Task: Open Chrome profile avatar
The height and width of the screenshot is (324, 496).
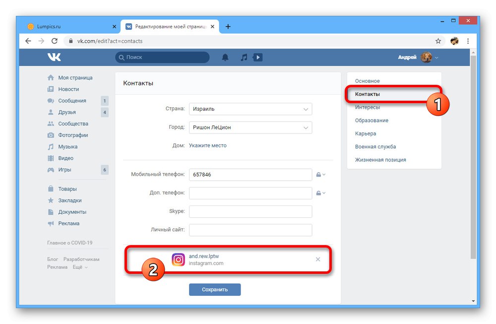Action: 454,41
